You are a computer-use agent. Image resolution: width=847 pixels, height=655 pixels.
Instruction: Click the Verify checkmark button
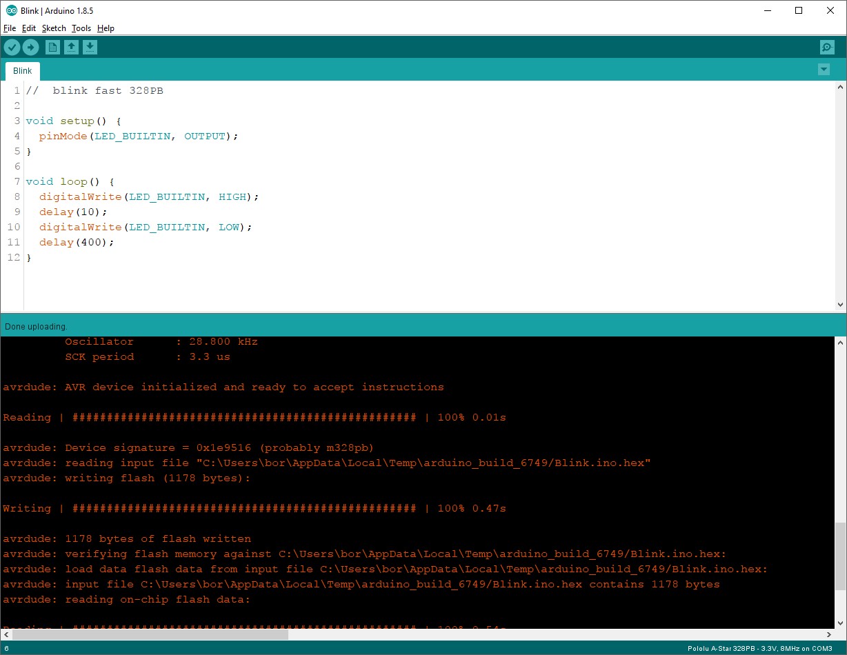tap(12, 47)
